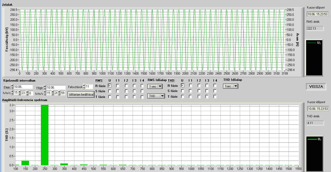Click the THD érték field showing 4.11
Viewport: 331px width, 172px height.
[x=315, y=123]
